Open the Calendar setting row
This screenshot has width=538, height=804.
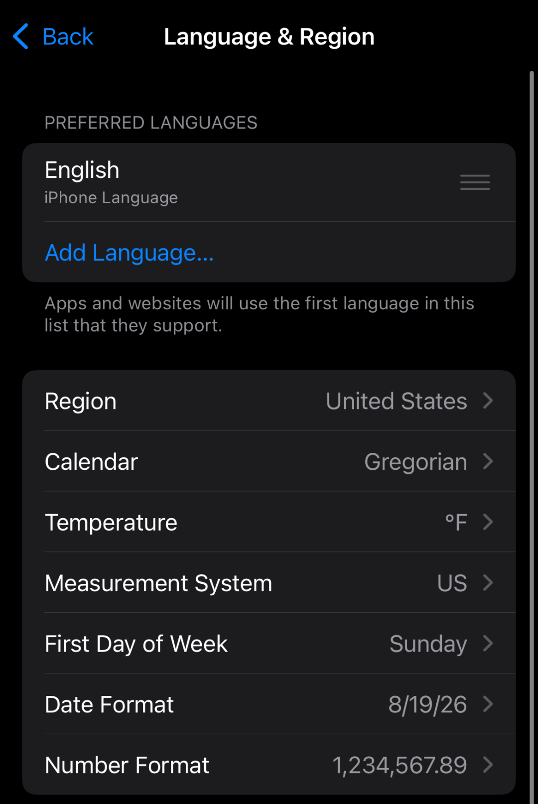click(269, 461)
